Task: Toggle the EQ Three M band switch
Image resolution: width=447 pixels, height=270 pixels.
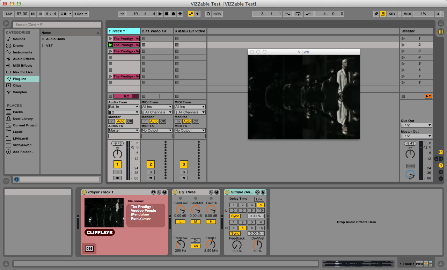Action: [x=196, y=222]
